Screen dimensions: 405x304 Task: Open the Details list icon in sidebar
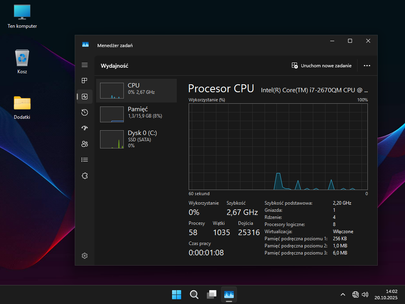coord(85,160)
